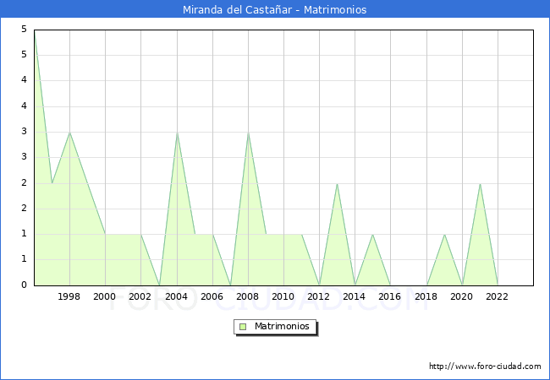
Task: Click the 2016 x-axis label
Action: (390, 296)
